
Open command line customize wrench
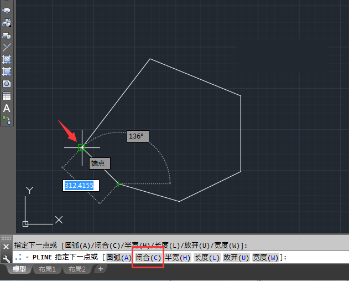click(x=6, y=259)
